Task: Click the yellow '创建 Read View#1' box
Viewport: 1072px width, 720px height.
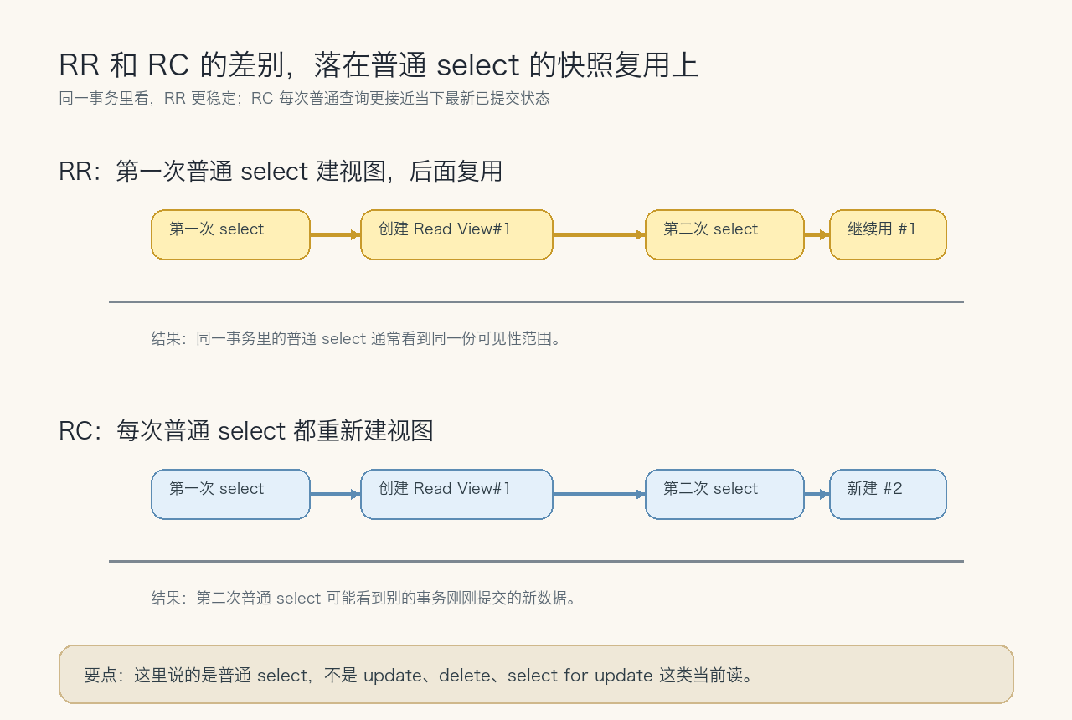Action: pos(456,234)
